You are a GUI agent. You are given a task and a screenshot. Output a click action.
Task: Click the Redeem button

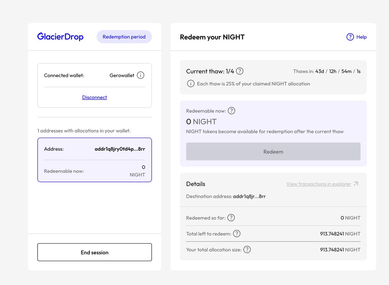(273, 152)
